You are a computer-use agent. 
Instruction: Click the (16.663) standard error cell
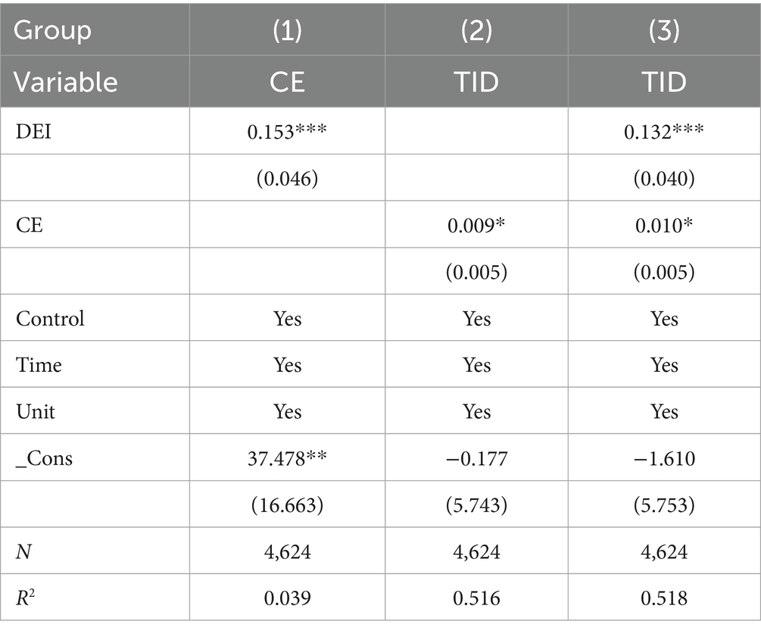pos(287,505)
